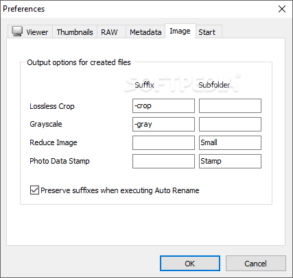Click the Grayscale suffix field
This screenshot has width=293, height=278.
coord(163,124)
